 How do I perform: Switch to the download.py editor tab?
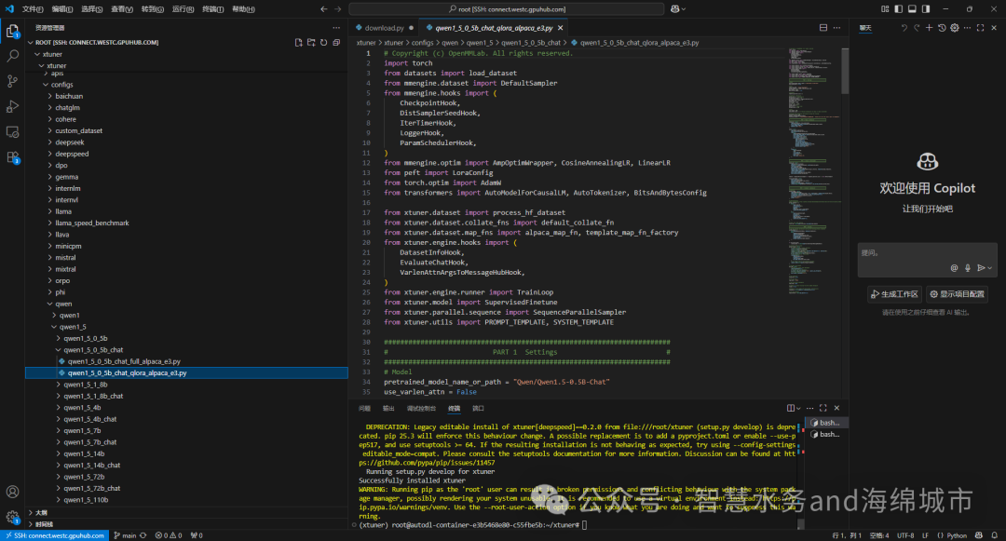coord(385,28)
